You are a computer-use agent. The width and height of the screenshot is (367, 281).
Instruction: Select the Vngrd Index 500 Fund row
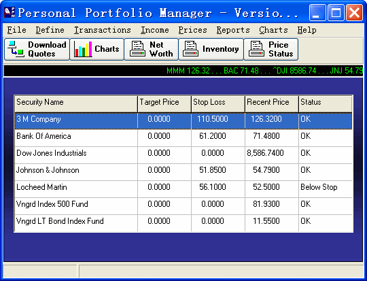tap(183, 206)
